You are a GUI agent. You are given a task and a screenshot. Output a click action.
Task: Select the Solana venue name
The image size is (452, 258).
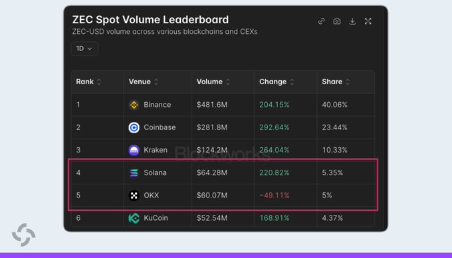155,173
